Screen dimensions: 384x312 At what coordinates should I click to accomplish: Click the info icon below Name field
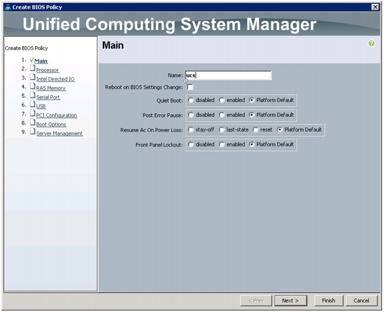pyautogui.click(x=186, y=80)
